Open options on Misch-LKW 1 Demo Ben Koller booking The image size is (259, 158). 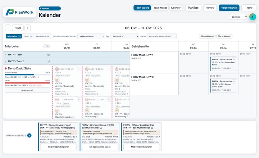click(234, 59)
